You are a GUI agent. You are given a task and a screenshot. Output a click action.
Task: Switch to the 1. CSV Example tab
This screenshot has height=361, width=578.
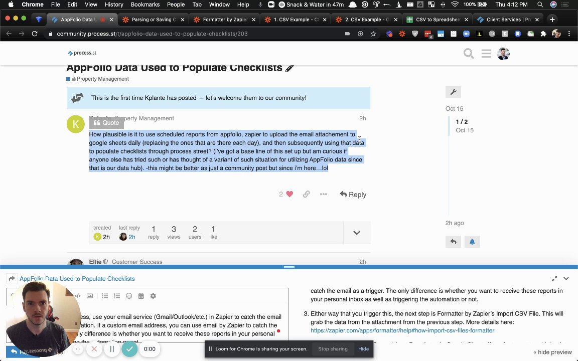pyautogui.click(x=295, y=20)
